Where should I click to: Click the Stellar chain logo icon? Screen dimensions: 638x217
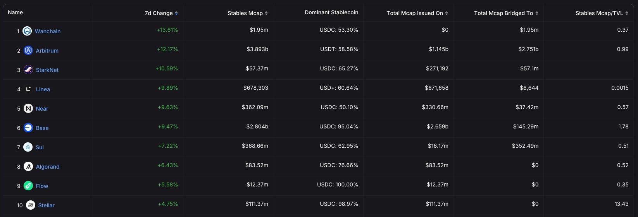[31, 205]
